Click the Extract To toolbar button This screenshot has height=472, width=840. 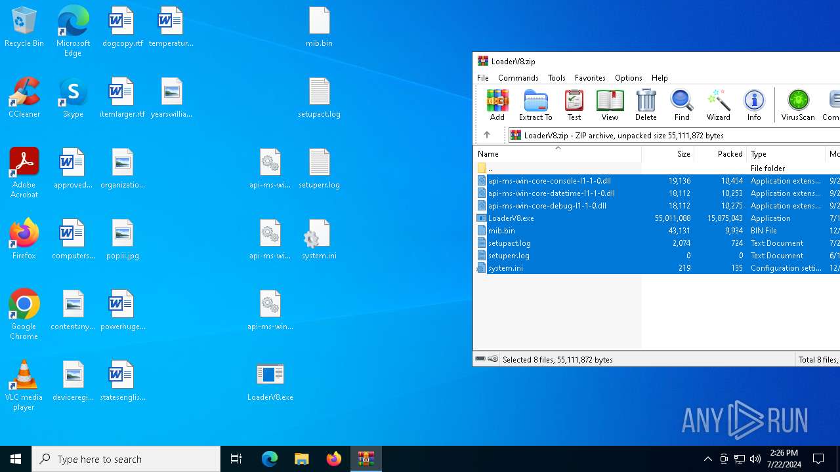coord(535,105)
